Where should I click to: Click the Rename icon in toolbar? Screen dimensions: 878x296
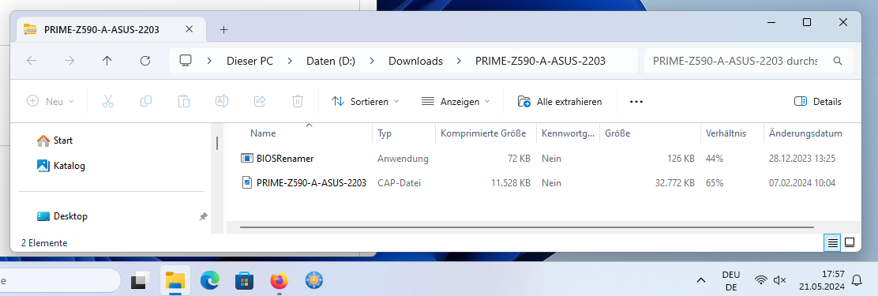click(222, 101)
